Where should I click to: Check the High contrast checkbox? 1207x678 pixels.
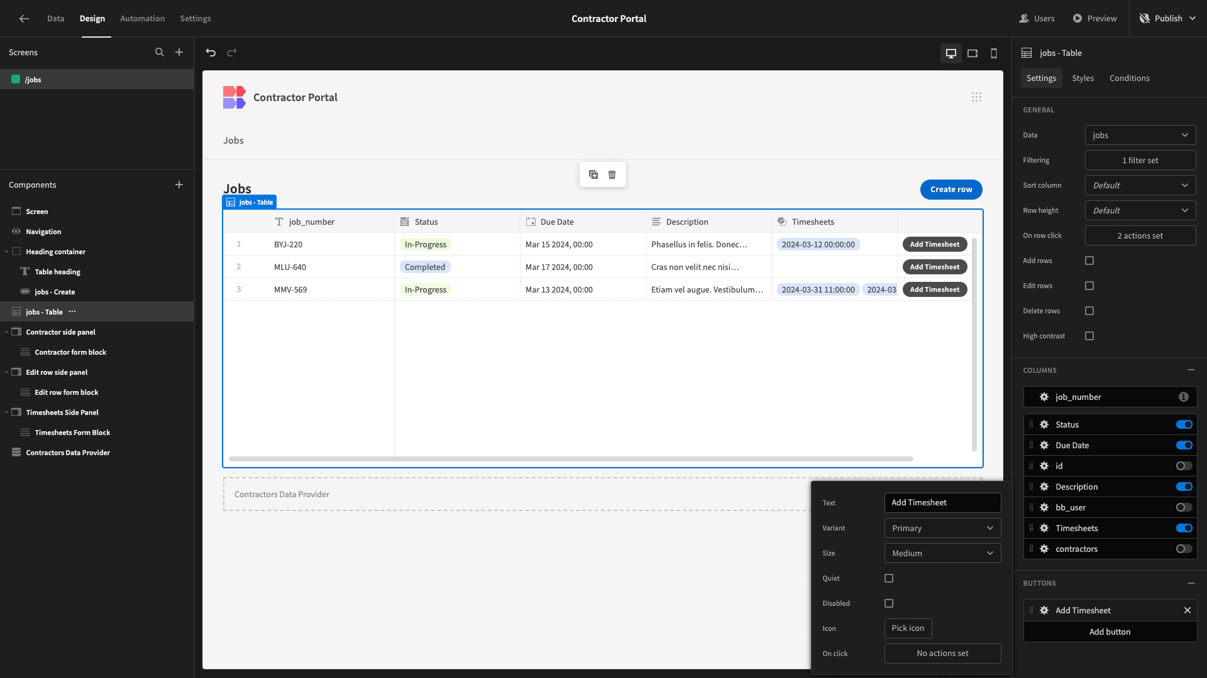(1089, 336)
